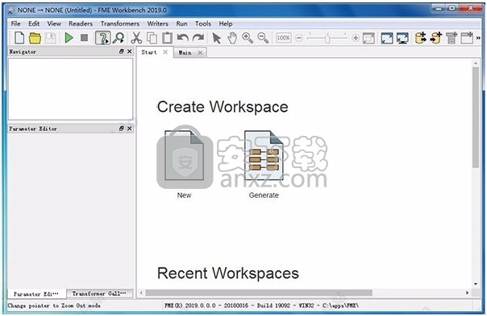Click the Parameter Edi... bottom tab
487x316 pixels.
point(36,293)
